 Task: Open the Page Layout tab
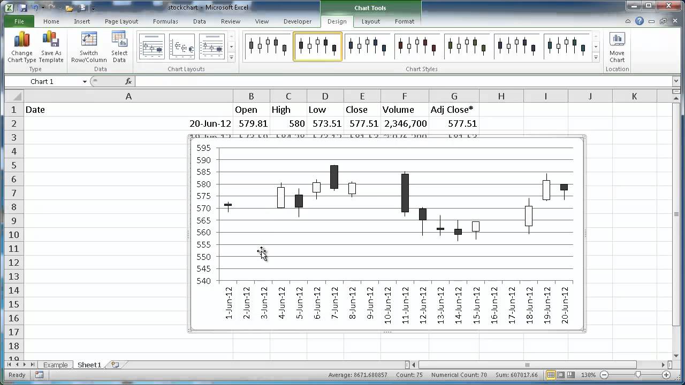121,21
